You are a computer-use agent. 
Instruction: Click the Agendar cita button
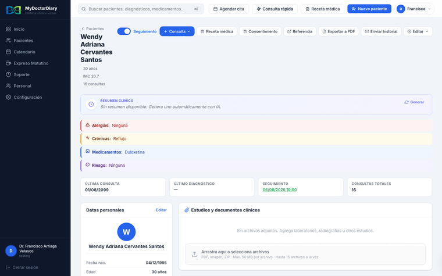229,9
